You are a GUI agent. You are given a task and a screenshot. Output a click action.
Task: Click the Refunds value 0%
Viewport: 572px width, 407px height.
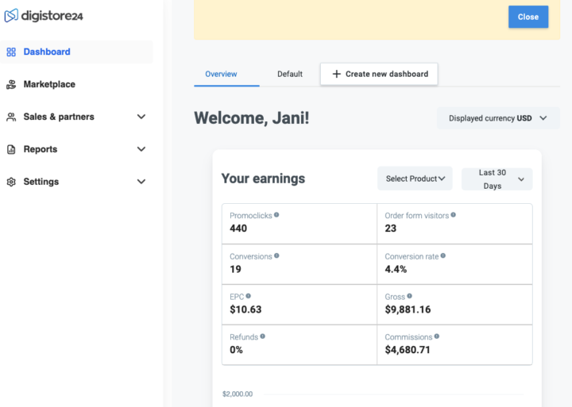tap(236, 350)
